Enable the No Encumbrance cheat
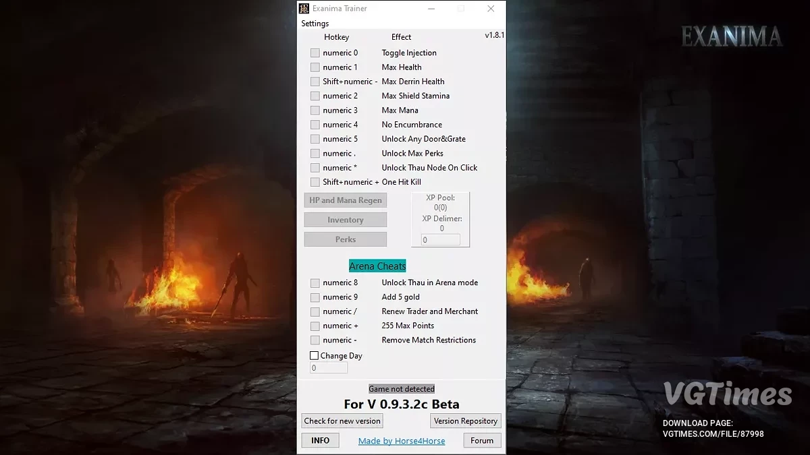The width and height of the screenshot is (810, 455). pos(315,124)
